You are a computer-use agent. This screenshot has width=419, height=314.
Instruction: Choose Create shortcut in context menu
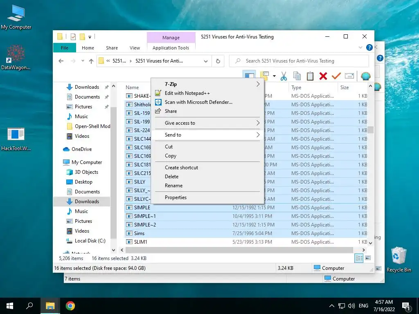point(207,167)
